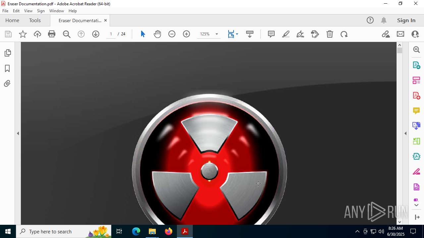The height and width of the screenshot is (238, 424).
Task: Open the Export PDF tool
Action: coord(416,65)
